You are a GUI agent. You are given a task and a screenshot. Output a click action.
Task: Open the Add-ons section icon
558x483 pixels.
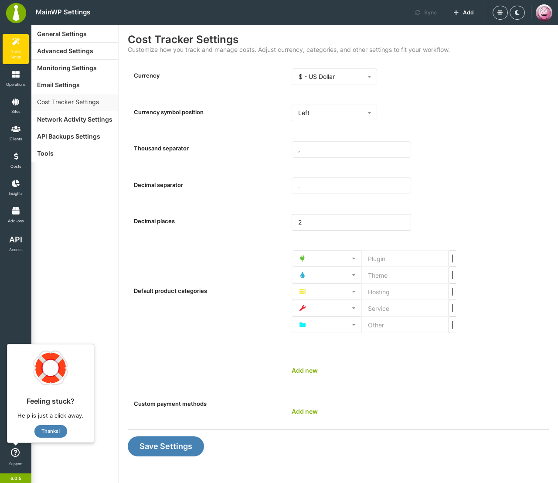click(16, 211)
